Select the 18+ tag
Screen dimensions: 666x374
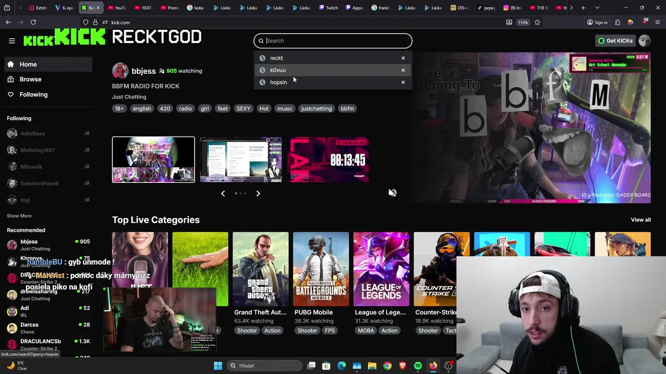tap(119, 109)
